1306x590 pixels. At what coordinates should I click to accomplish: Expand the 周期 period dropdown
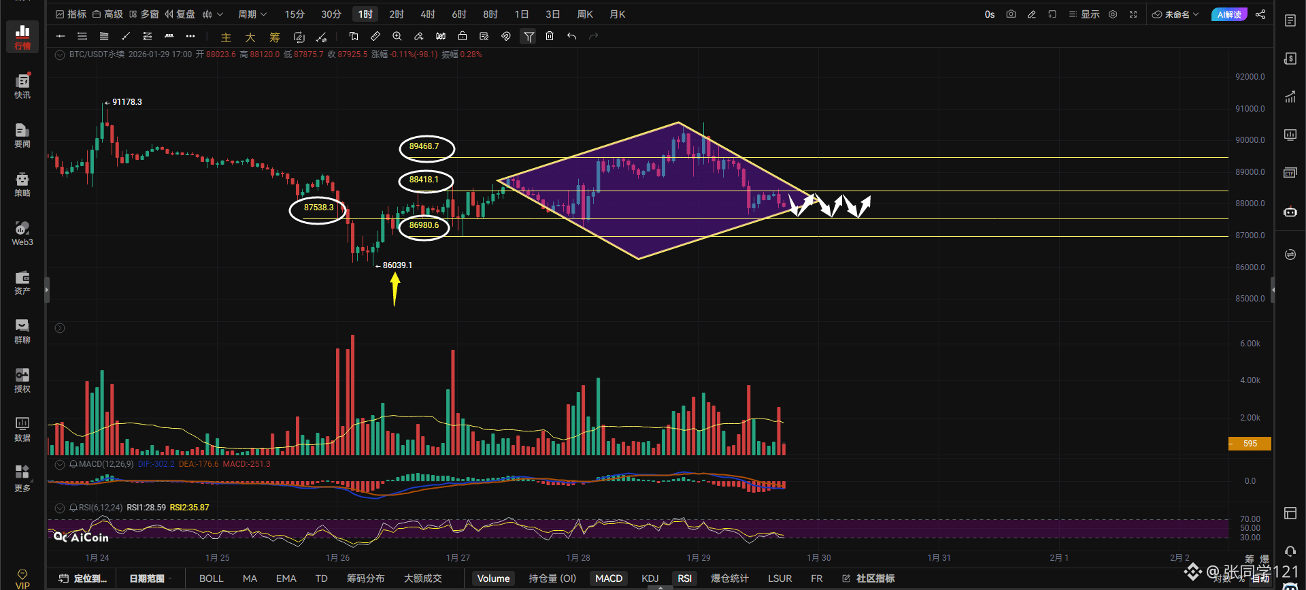[x=252, y=14]
